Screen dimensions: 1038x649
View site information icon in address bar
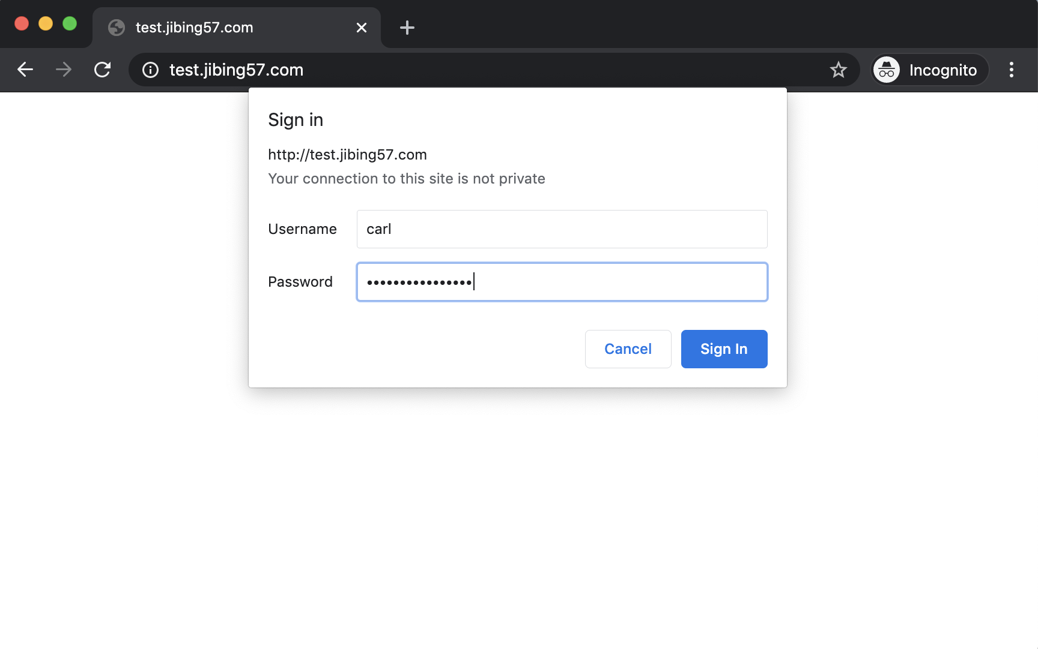coord(150,70)
